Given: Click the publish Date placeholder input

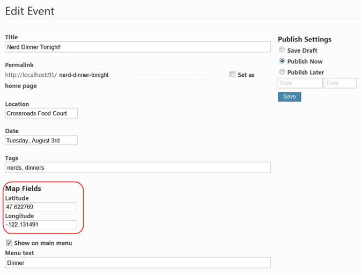Looking at the screenshot, I should coord(300,83).
